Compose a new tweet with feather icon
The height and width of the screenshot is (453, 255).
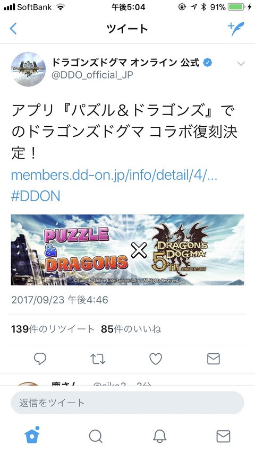click(x=236, y=29)
